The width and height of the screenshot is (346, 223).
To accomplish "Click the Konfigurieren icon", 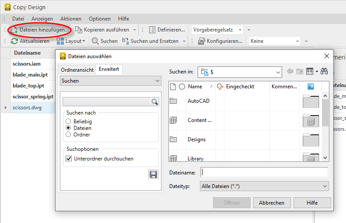I will tap(202, 41).
